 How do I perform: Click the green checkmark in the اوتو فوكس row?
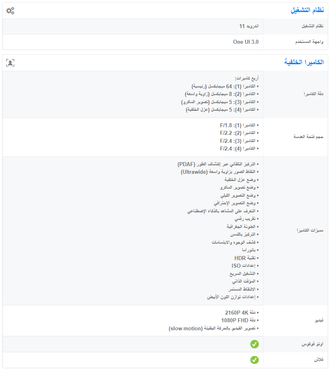point(254,344)
